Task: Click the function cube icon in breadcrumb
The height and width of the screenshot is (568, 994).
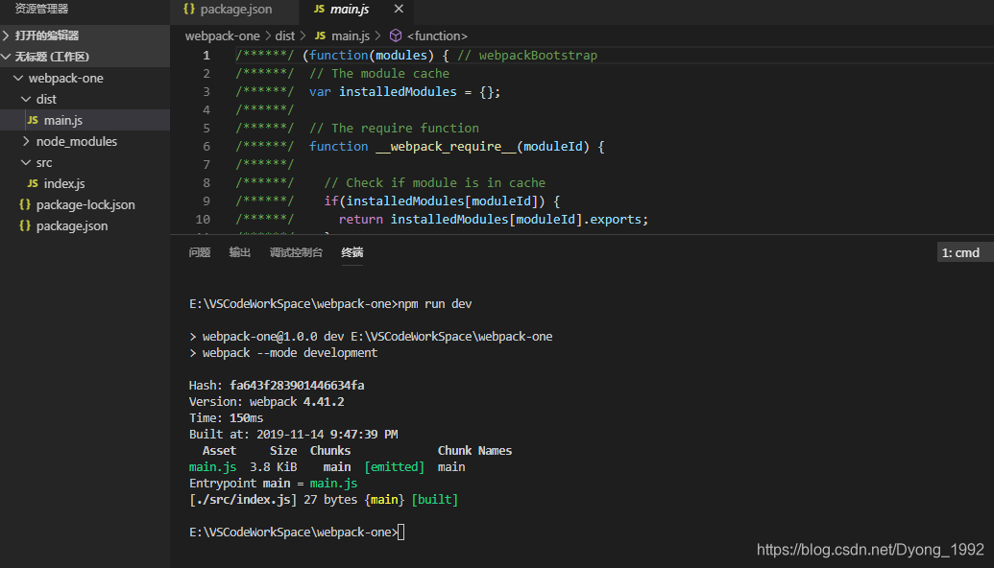Action: (x=396, y=35)
